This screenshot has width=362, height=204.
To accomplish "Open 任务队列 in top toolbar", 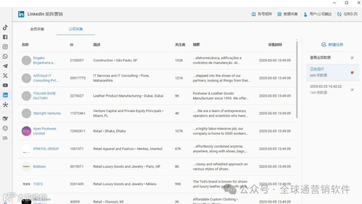I will 347,14.
